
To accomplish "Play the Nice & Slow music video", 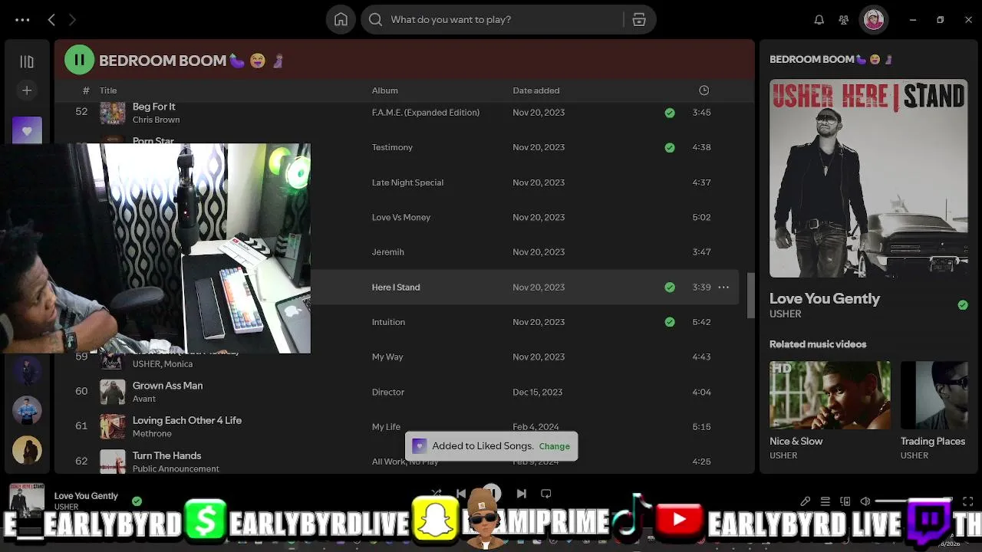I will [x=830, y=396].
